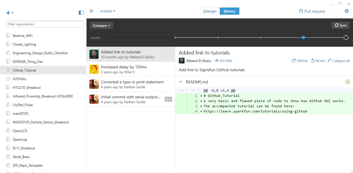Click the green added-file icon for README.md
Viewport: 353px width, 173px height.
pyautogui.click(x=348, y=82)
